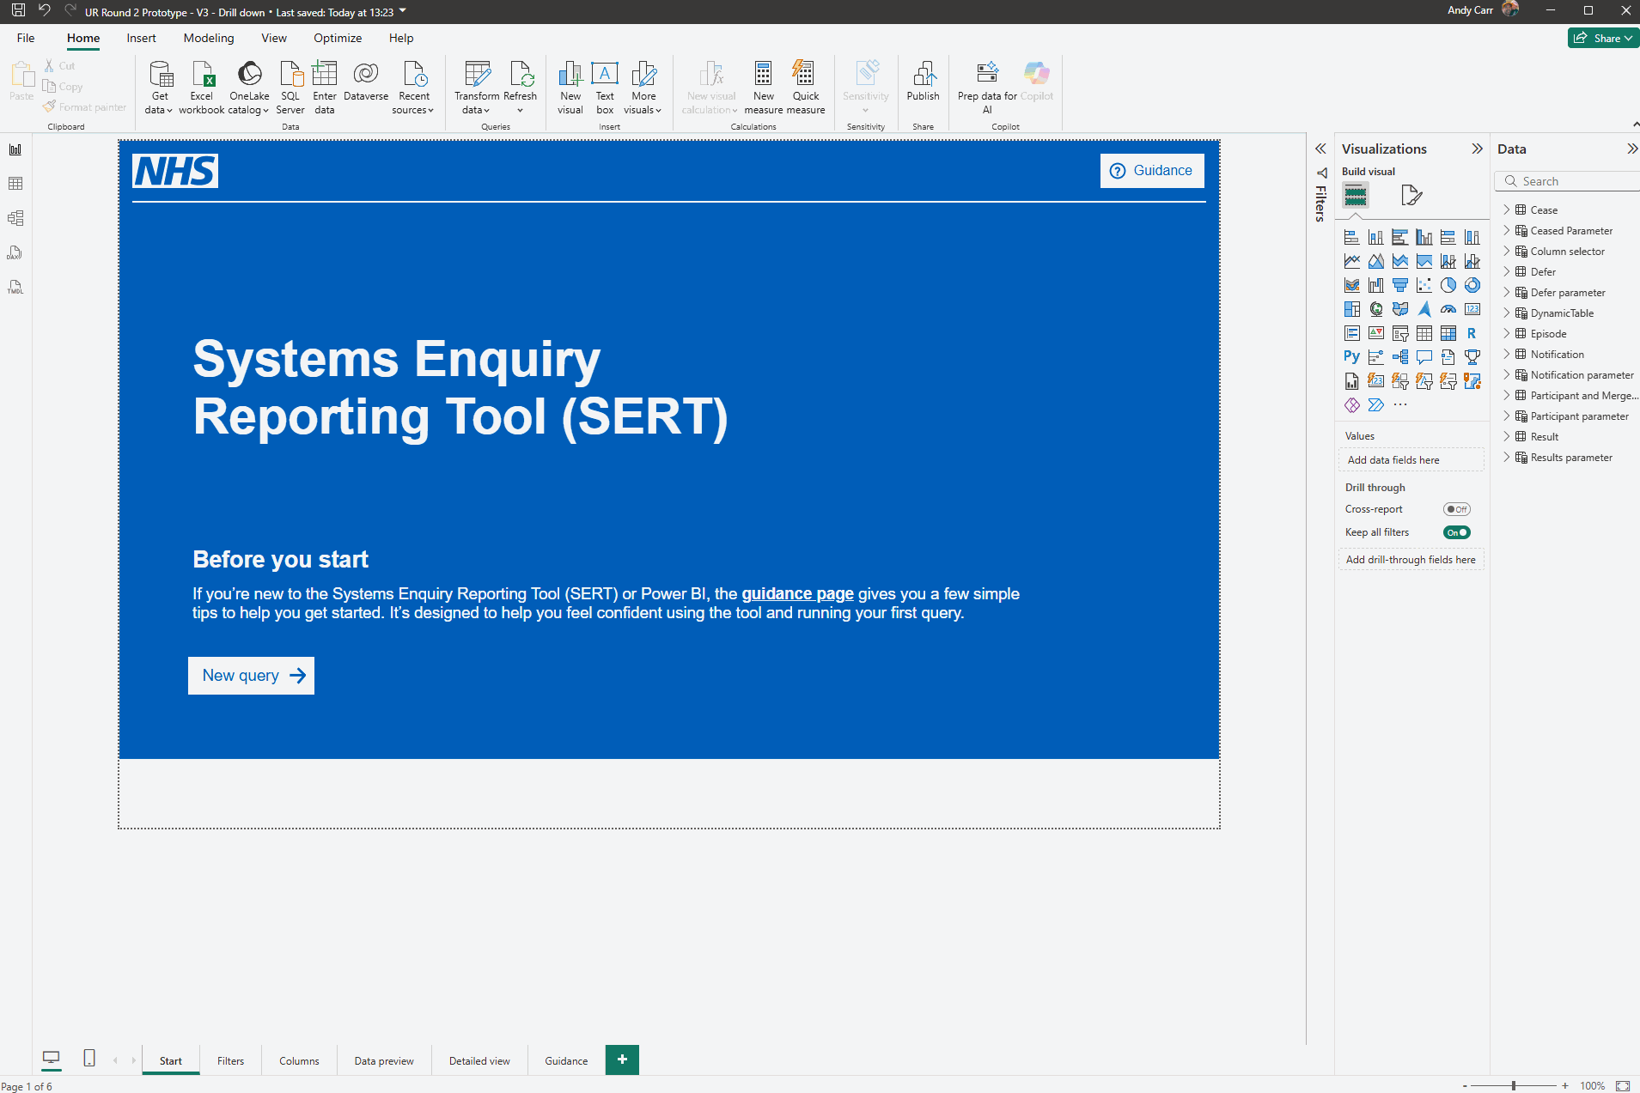Expand the Notification table
The height and width of the screenshot is (1093, 1640).
coord(1506,355)
